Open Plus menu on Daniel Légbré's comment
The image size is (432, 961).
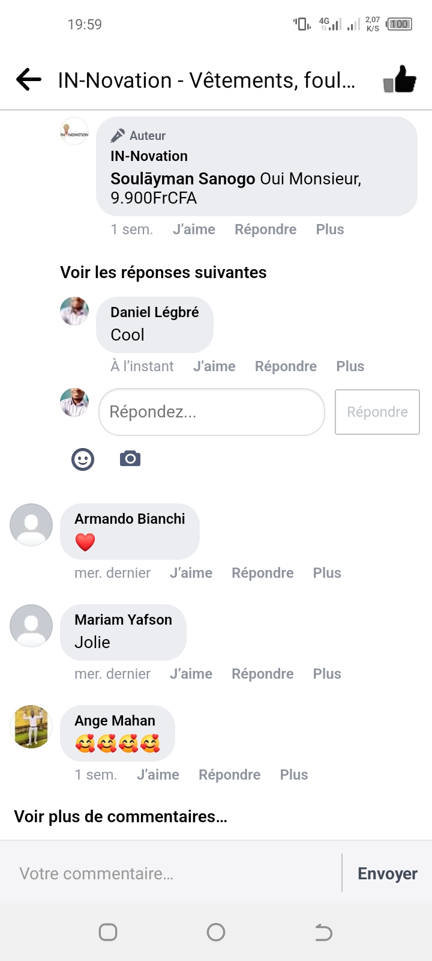[350, 366]
